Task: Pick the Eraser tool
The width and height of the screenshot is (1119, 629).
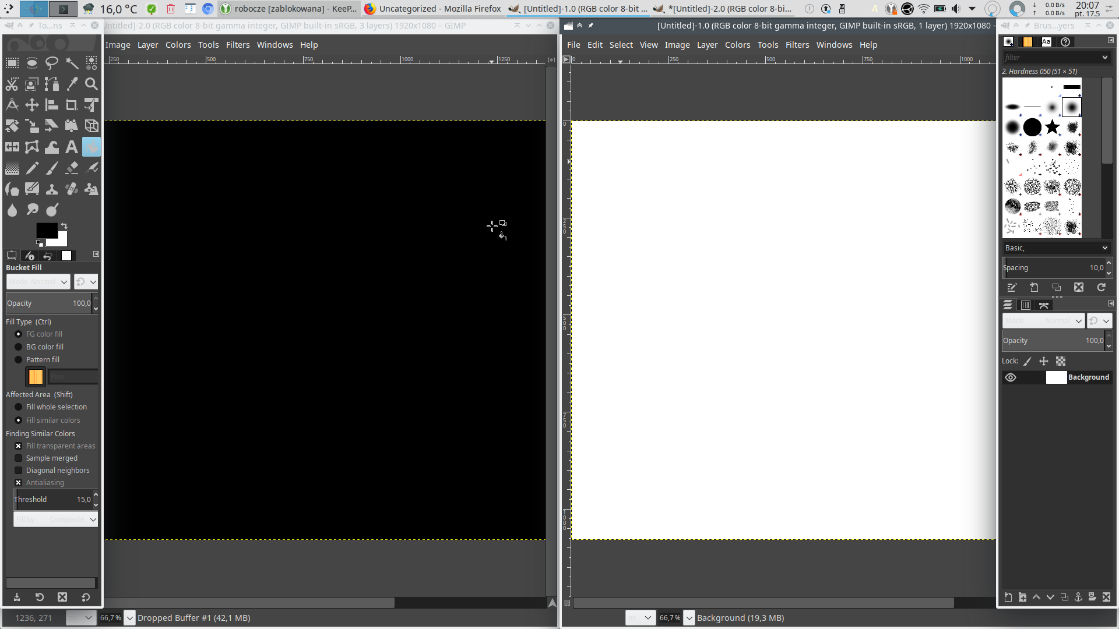Action: [72, 168]
